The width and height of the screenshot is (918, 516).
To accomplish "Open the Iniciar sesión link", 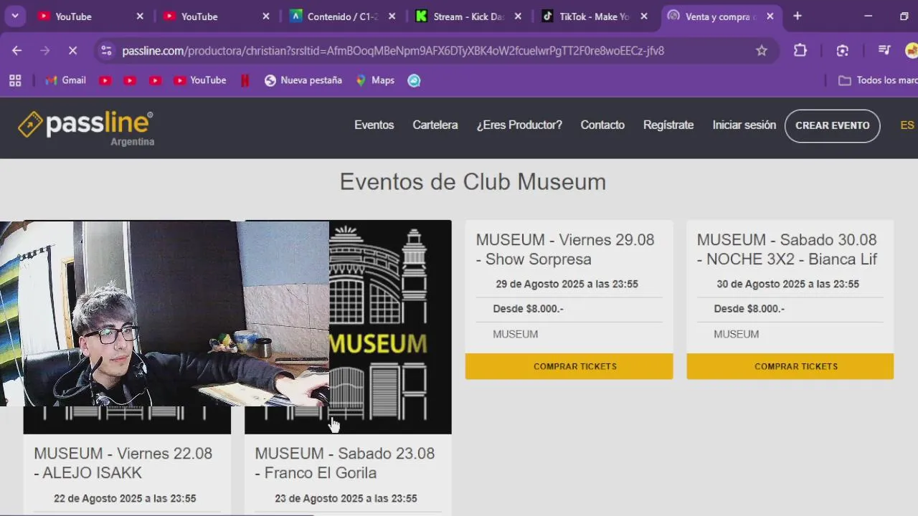I will pyautogui.click(x=744, y=125).
